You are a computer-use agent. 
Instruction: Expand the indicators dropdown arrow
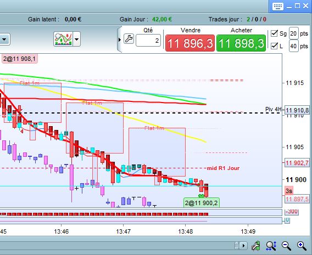tap(76, 39)
